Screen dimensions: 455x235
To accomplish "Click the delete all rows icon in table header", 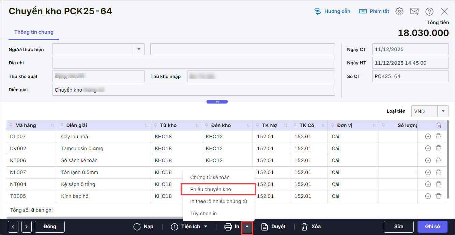I will pyautogui.click(x=439, y=125).
